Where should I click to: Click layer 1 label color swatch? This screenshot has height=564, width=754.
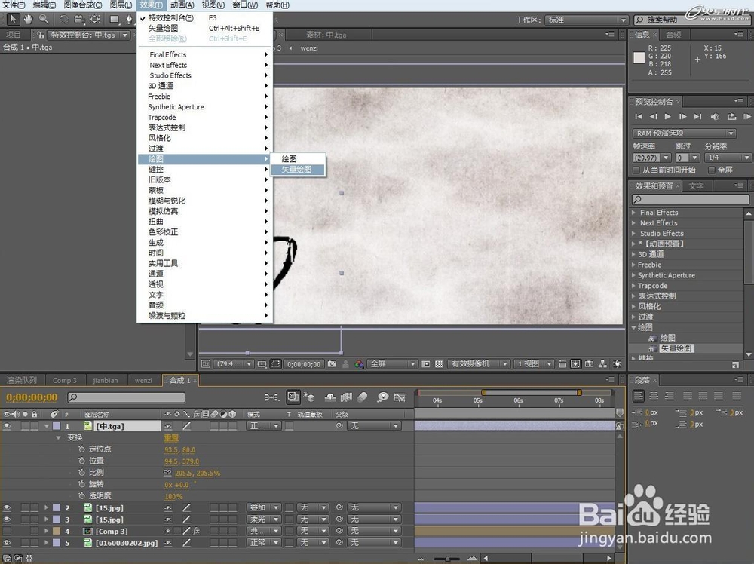(x=57, y=426)
